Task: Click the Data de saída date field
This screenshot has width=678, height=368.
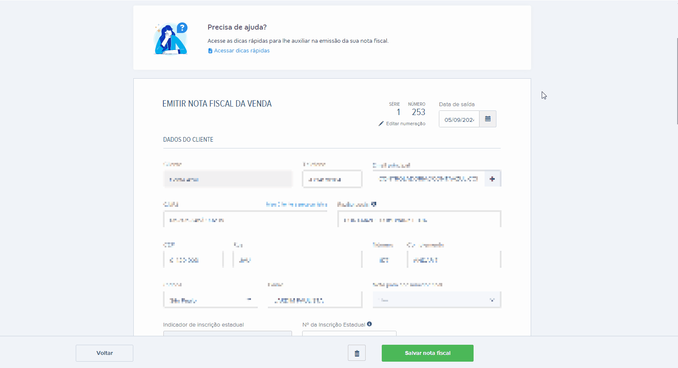Action: click(459, 119)
